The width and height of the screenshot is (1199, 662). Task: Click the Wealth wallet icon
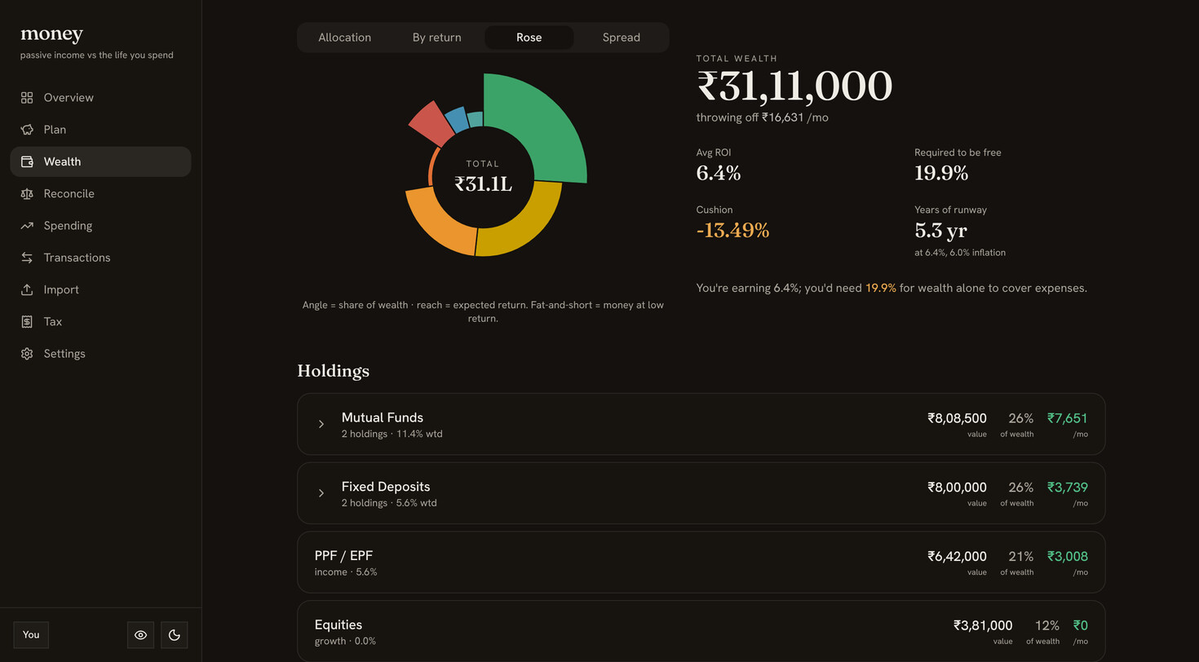27,161
